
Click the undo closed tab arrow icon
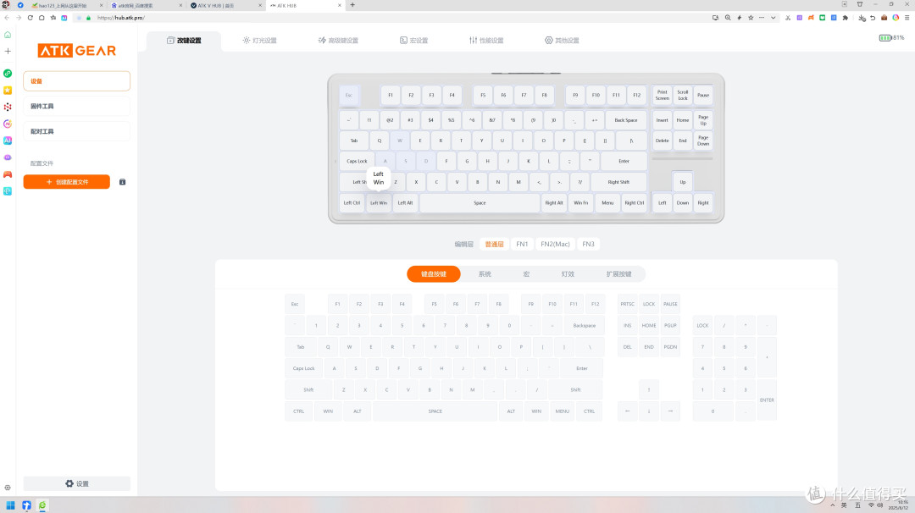873,18
